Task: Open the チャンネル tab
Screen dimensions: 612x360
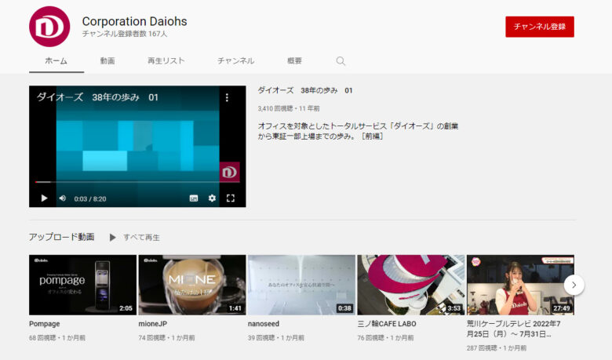Action: [x=235, y=61]
